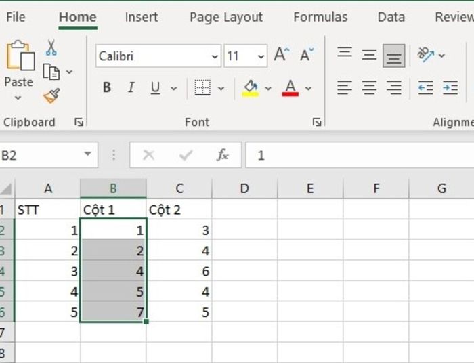
Task: Open the Calibri font name dropdown
Action: [215, 56]
